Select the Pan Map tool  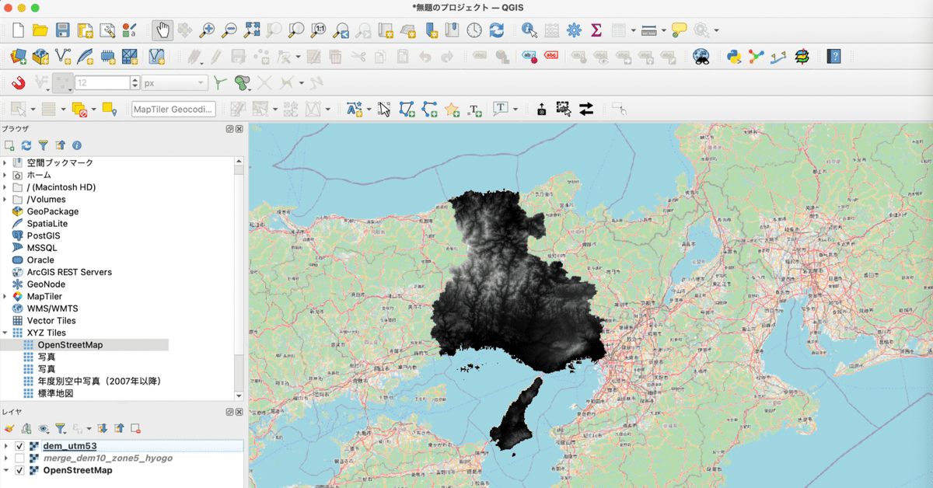click(163, 30)
